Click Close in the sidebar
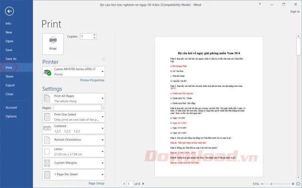The width and height of the screenshot is (302, 188). pyautogui.click(x=9, y=94)
